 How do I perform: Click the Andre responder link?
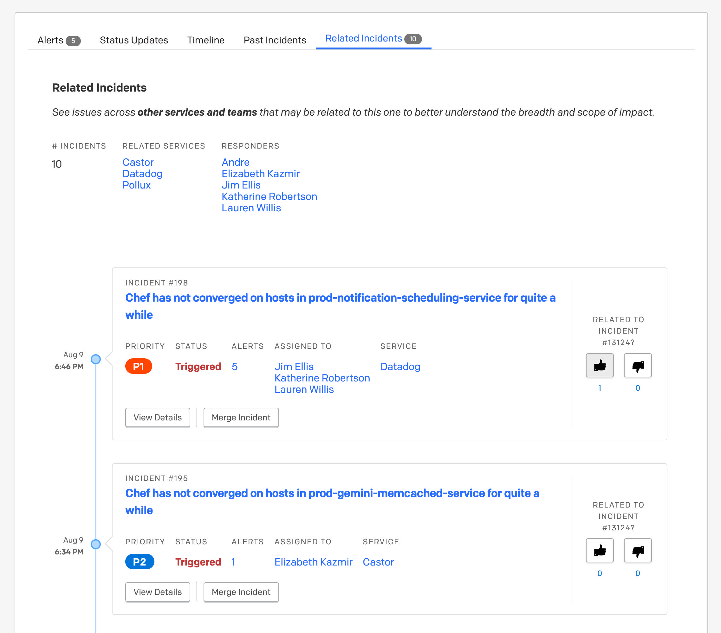point(235,162)
